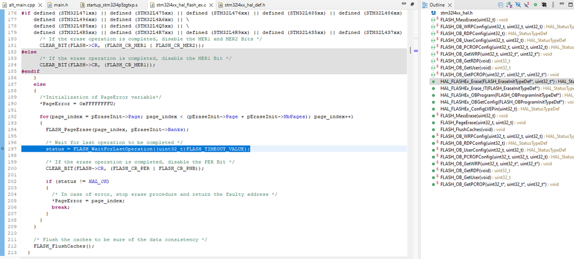Click the S file icon on startup tab

tap(83, 5)
